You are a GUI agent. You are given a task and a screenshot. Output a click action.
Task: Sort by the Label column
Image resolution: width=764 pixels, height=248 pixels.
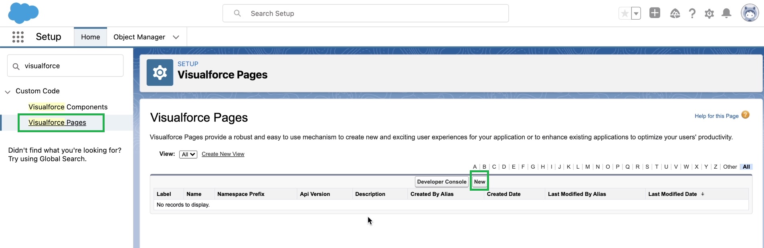click(164, 194)
